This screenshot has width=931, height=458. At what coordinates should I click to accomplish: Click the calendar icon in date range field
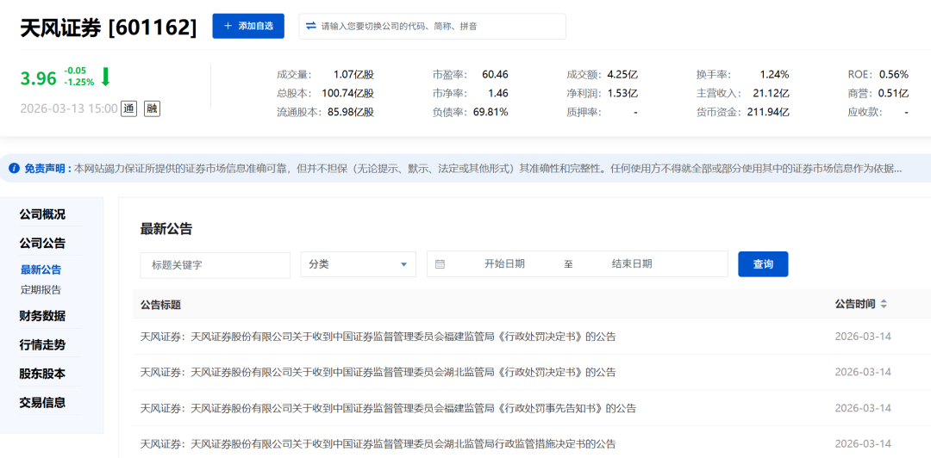440,264
